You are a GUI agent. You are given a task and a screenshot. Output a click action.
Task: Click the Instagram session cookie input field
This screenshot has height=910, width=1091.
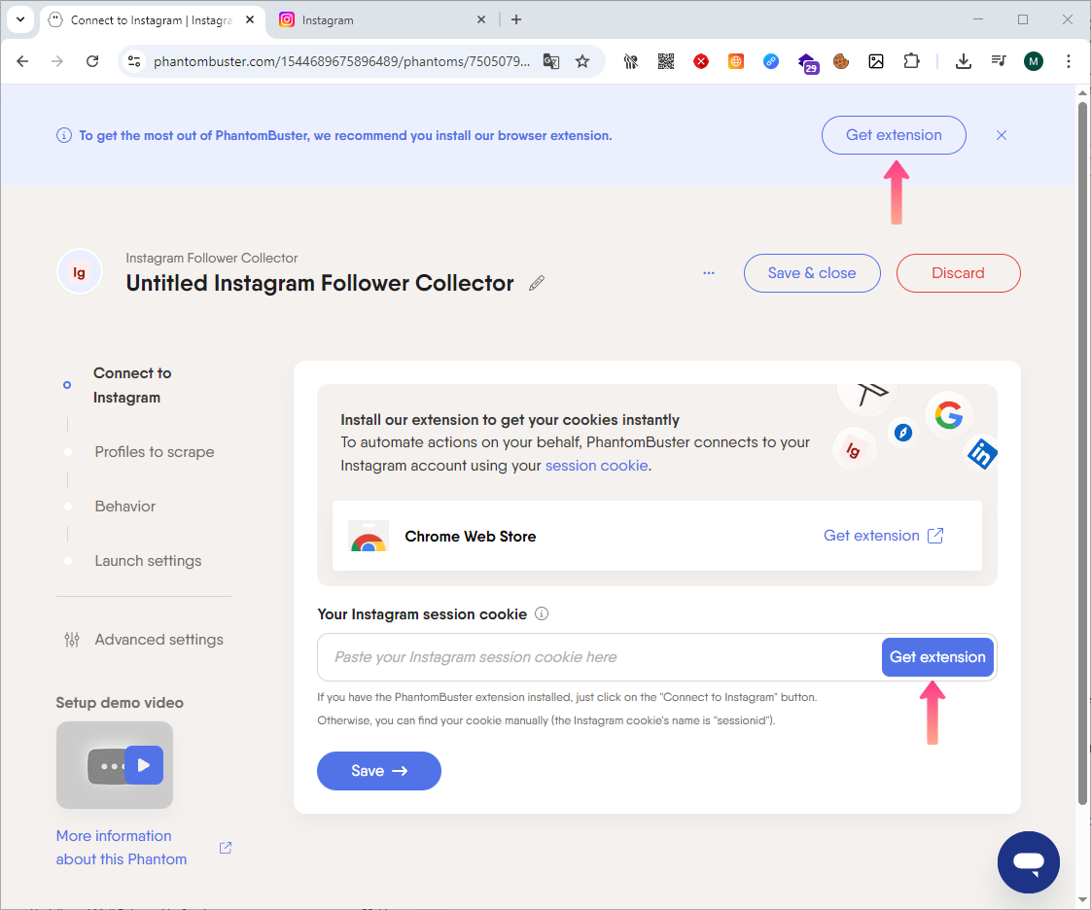pos(600,657)
